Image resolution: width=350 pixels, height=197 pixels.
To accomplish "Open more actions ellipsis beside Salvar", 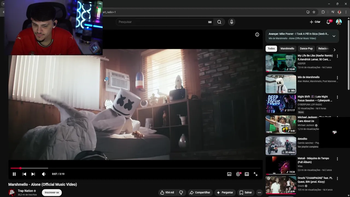I will pyautogui.click(x=259, y=192).
